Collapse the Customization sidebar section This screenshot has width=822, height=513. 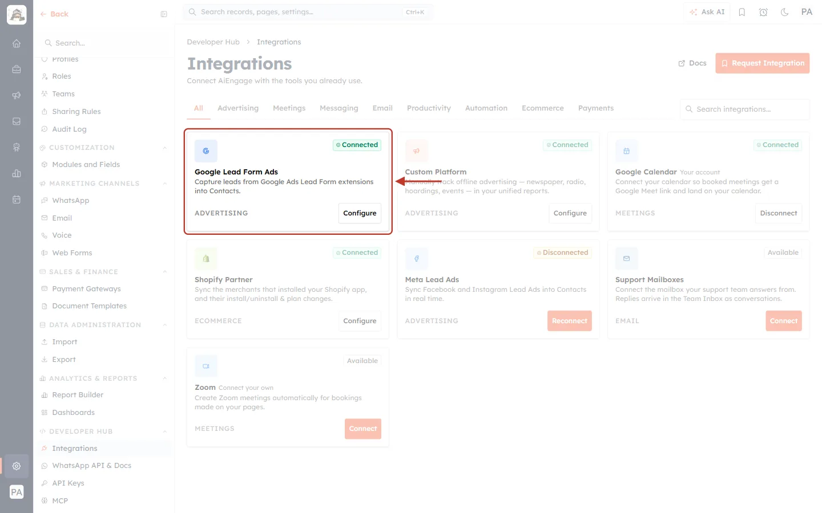tap(165, 148)
